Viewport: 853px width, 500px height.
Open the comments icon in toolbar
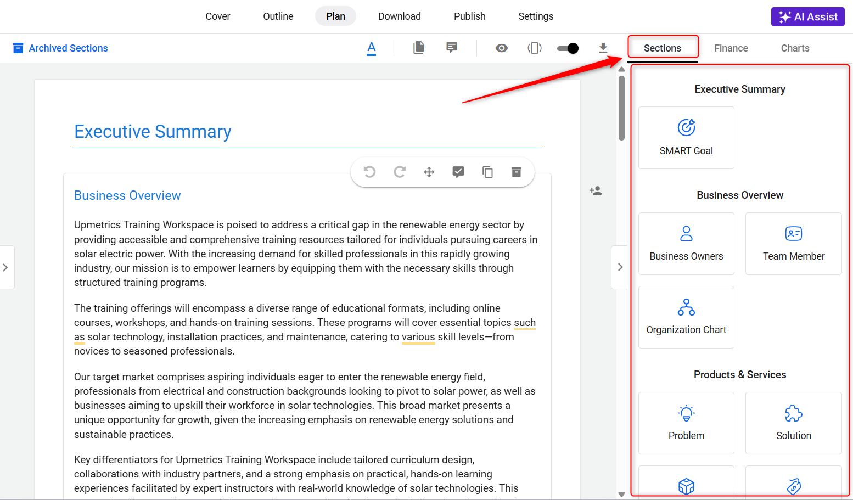[452, 48]
